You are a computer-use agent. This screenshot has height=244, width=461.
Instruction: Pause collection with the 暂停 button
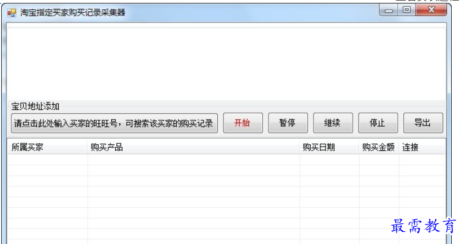point(288,123)
